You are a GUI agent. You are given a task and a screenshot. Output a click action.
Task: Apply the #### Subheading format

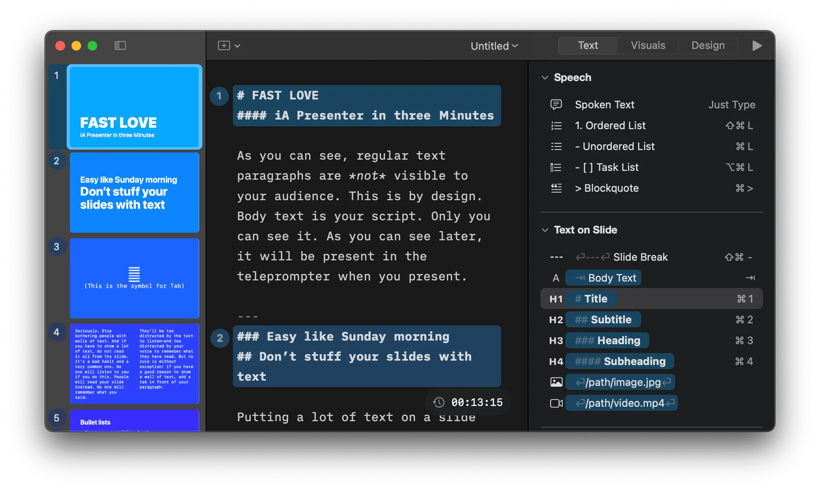pyautogui.click(x=620, y=361)
